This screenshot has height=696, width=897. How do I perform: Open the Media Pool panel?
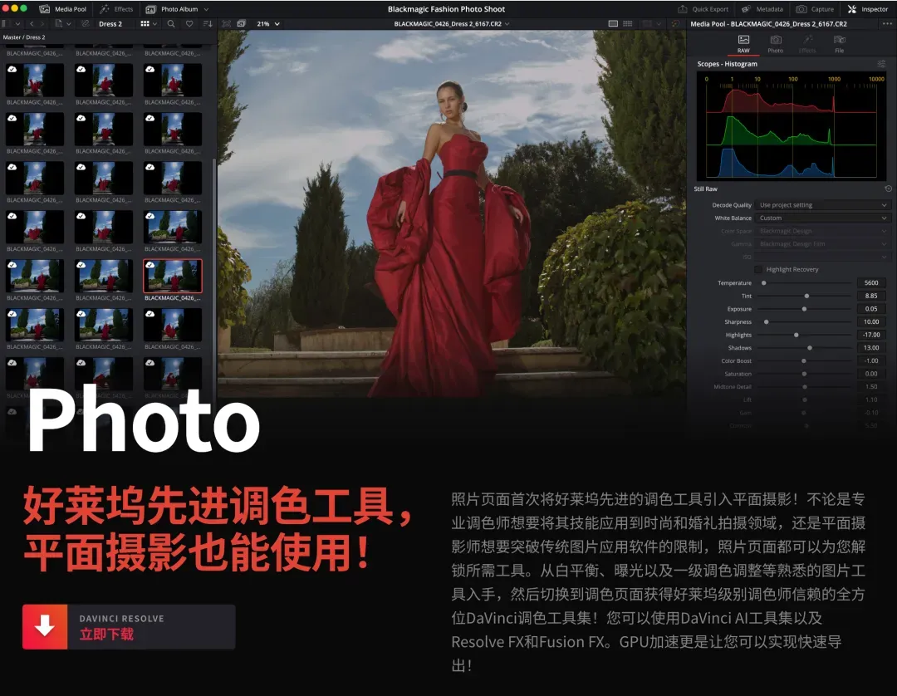click(62, 9)
